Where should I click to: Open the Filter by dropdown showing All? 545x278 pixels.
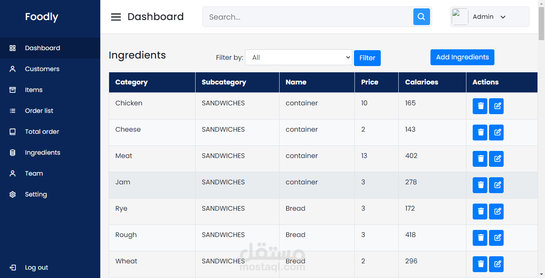(x=298, y=57)
